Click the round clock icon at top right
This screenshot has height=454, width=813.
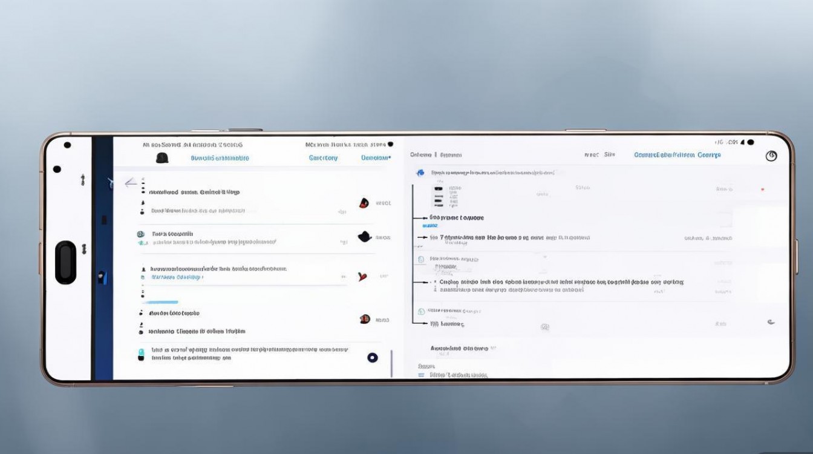point(771,156)
